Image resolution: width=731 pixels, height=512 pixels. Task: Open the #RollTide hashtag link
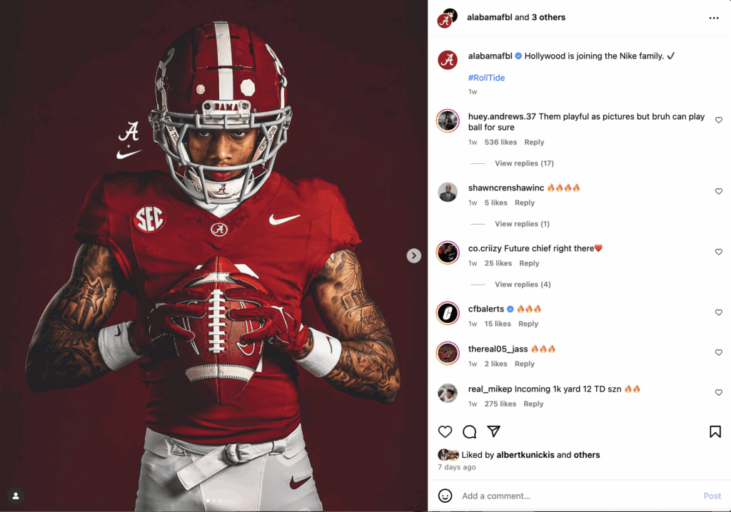[x=486, y=78]
